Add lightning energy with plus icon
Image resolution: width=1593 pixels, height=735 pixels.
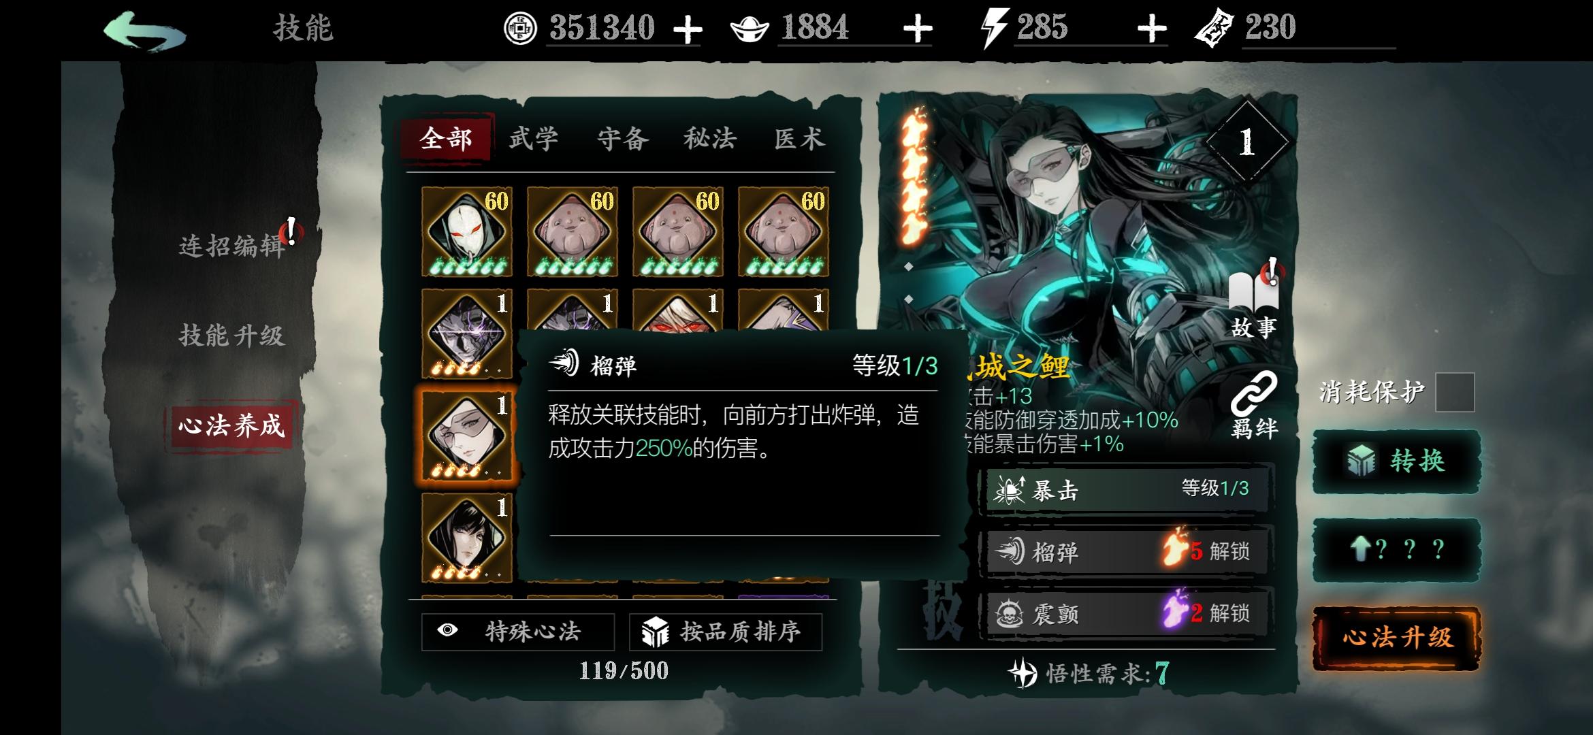tap(1152, 29)
